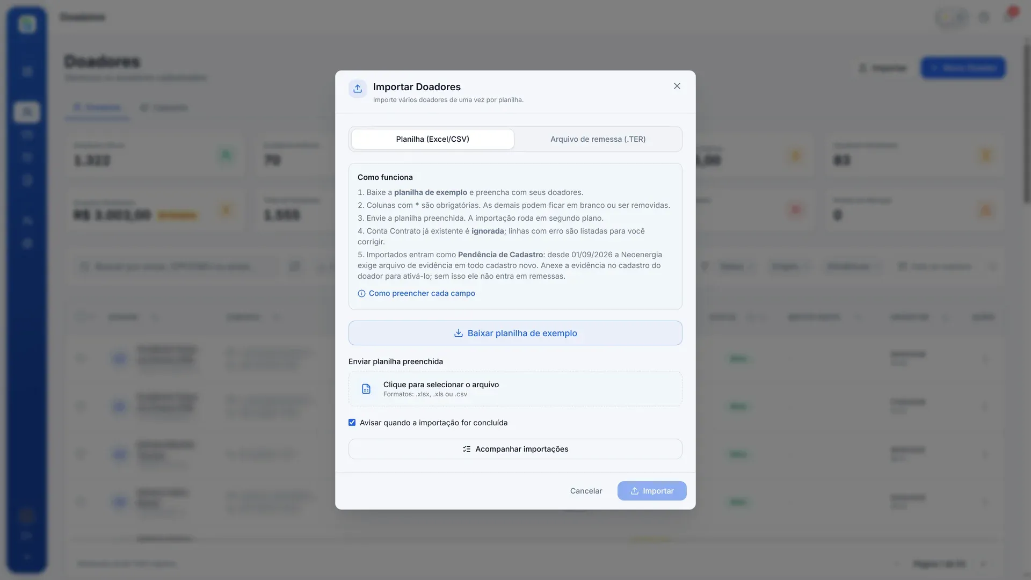
Task: Click the document icon in the file selector
Action: click(366, 389)
